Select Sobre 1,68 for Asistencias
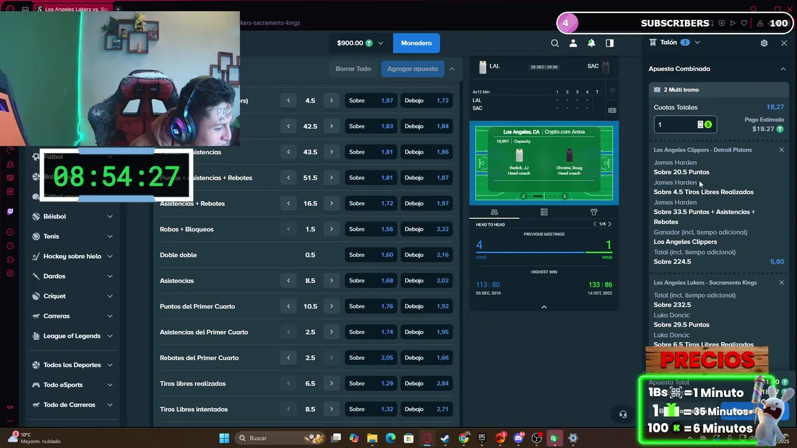The width and height of the screenshot is (797, 448). (x=371, y=281)
